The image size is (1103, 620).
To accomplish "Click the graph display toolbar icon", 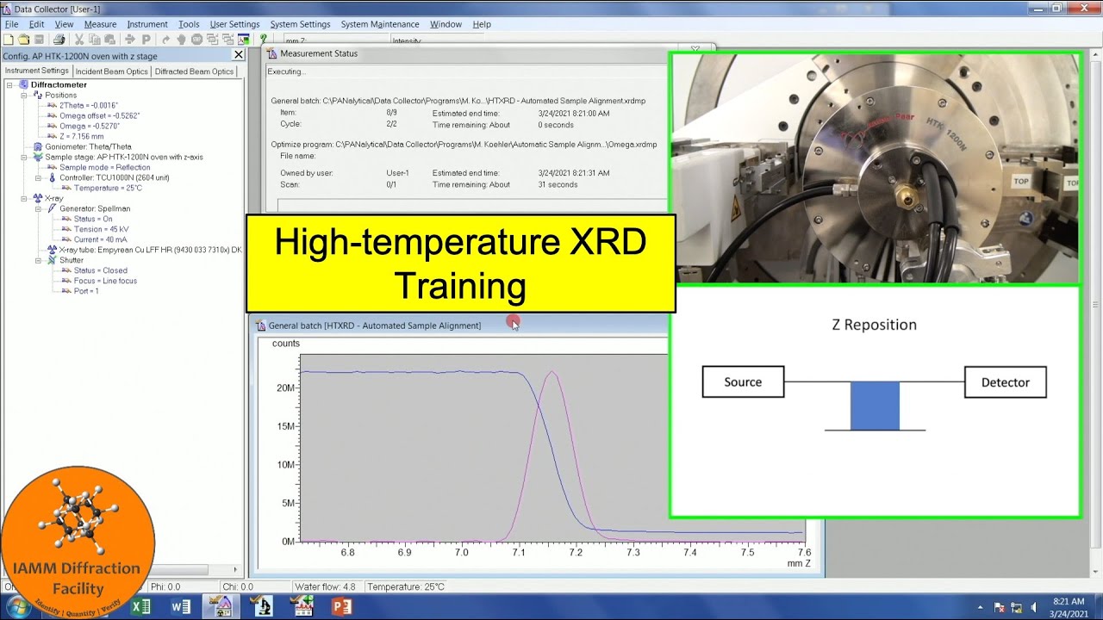I will point(244,39).
